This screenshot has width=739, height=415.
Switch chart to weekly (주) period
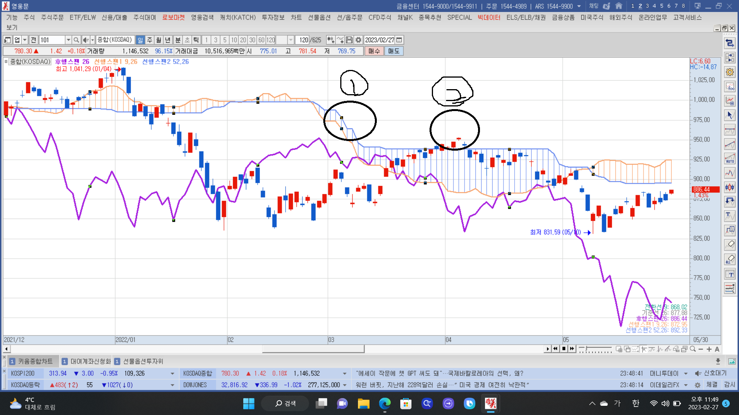click(149, 40)
